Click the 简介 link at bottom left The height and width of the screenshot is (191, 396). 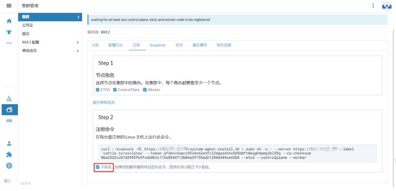[8, 181]
